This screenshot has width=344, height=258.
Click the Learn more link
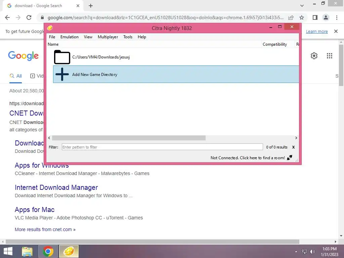coord(317,31)
